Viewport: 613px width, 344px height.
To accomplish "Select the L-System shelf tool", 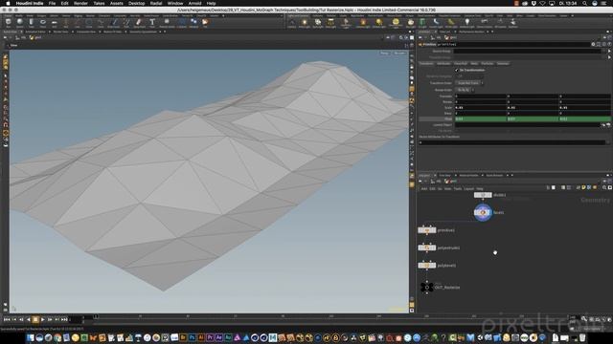I will [x=182, y=23].
